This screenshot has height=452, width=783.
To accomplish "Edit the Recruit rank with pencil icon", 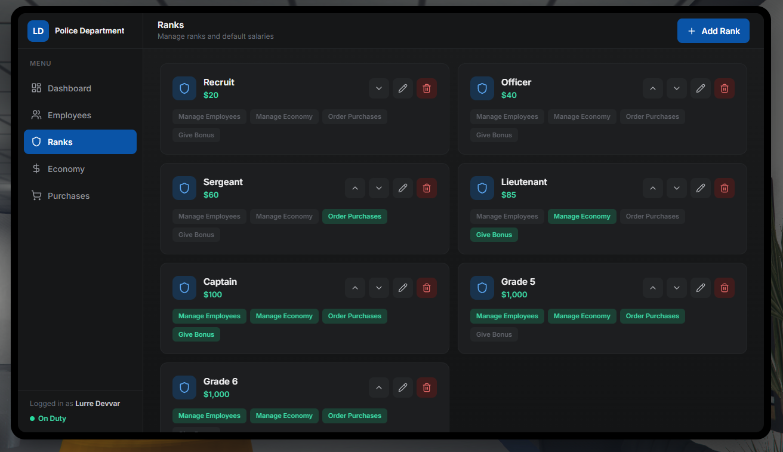I will click(x=403, y=88).
